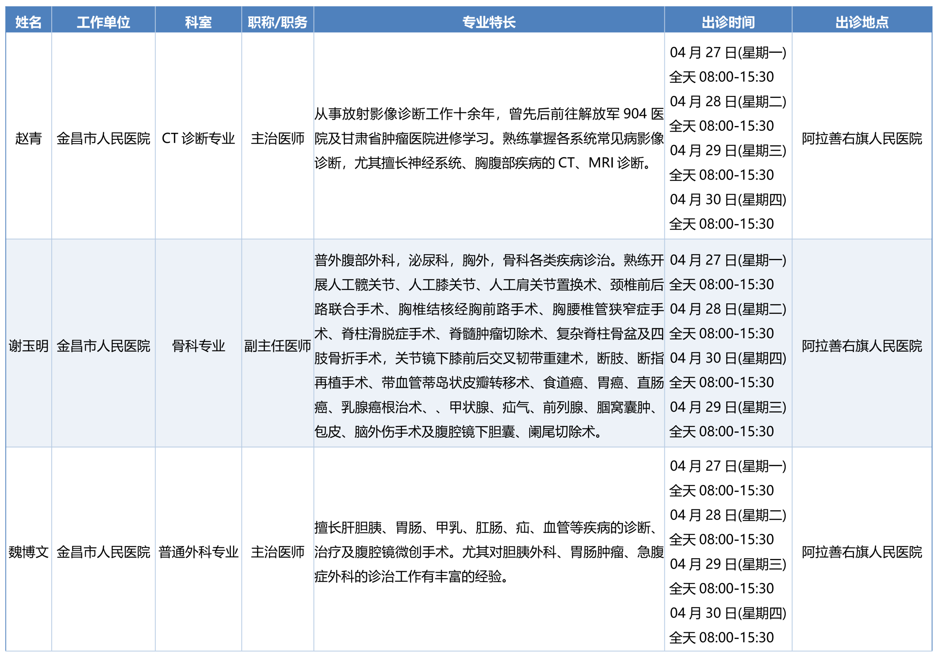Click the 骨科专业 department cell
The image size is (938, 663).
pos(198,346)
